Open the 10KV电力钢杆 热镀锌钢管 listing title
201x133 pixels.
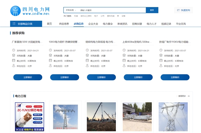[x=64, y=42]
